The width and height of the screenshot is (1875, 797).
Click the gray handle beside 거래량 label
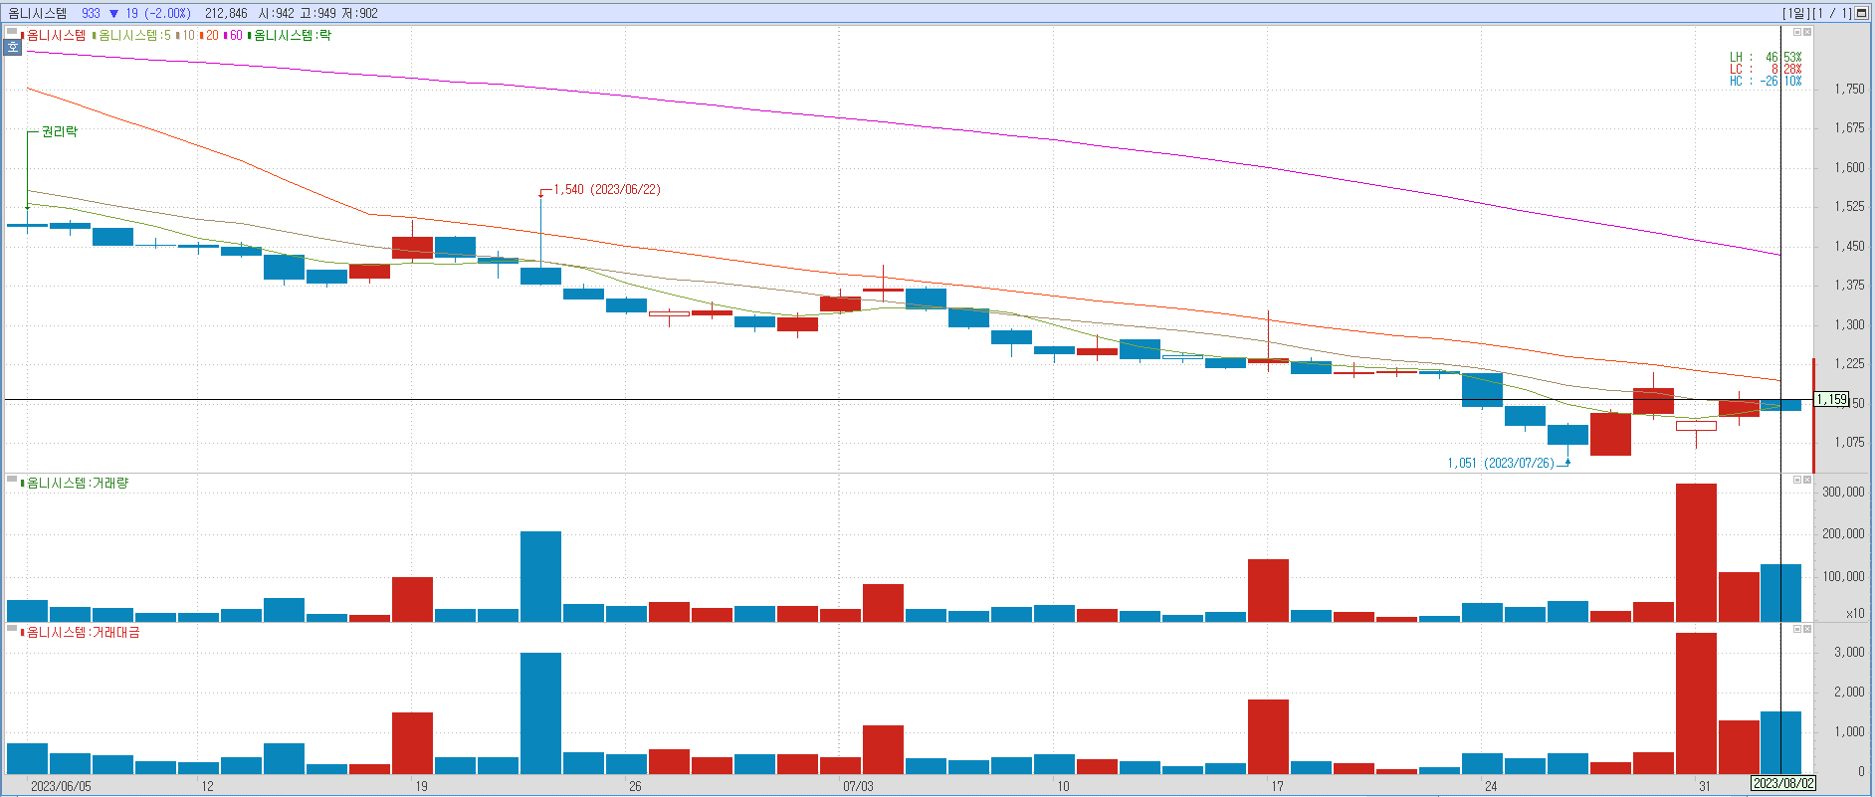(x=12, y=480)
